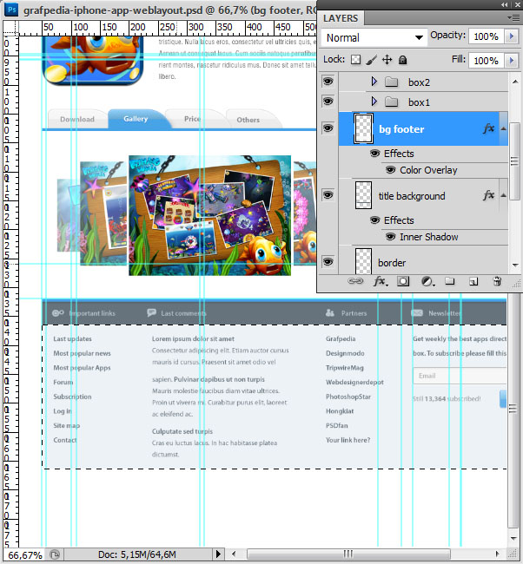Toggle lock image pixels brush icon

click(371, 60)
